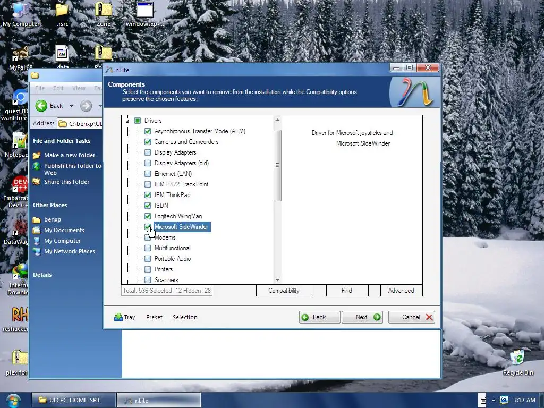The width and height of the screenshot is (544, 408).
Task: Click the Find button
Action: (x=347, y=291)
